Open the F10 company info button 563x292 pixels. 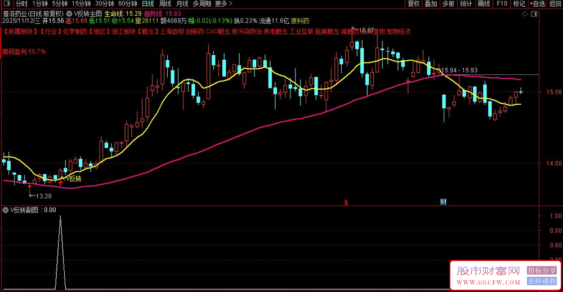click(502, 4)
